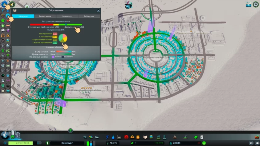
Task: Open the Fire Safety helmet info view
Action: pos(8,35)
